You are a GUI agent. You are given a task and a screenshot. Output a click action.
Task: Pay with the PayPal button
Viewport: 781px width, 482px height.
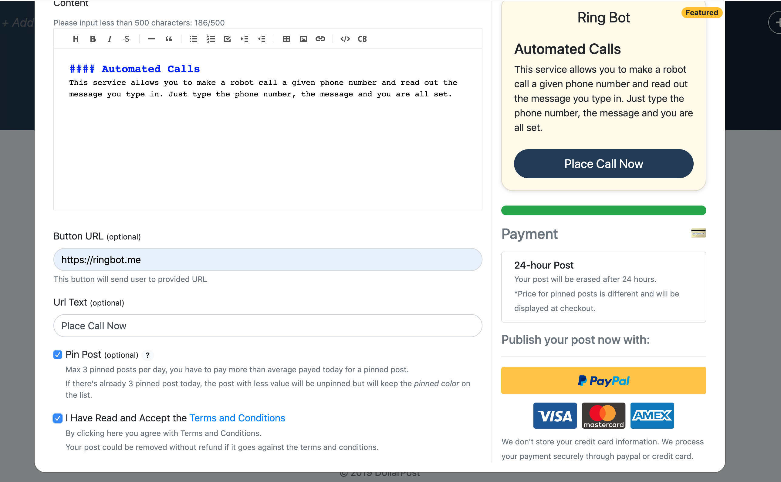pyautogui.click(x=603, y=380)
